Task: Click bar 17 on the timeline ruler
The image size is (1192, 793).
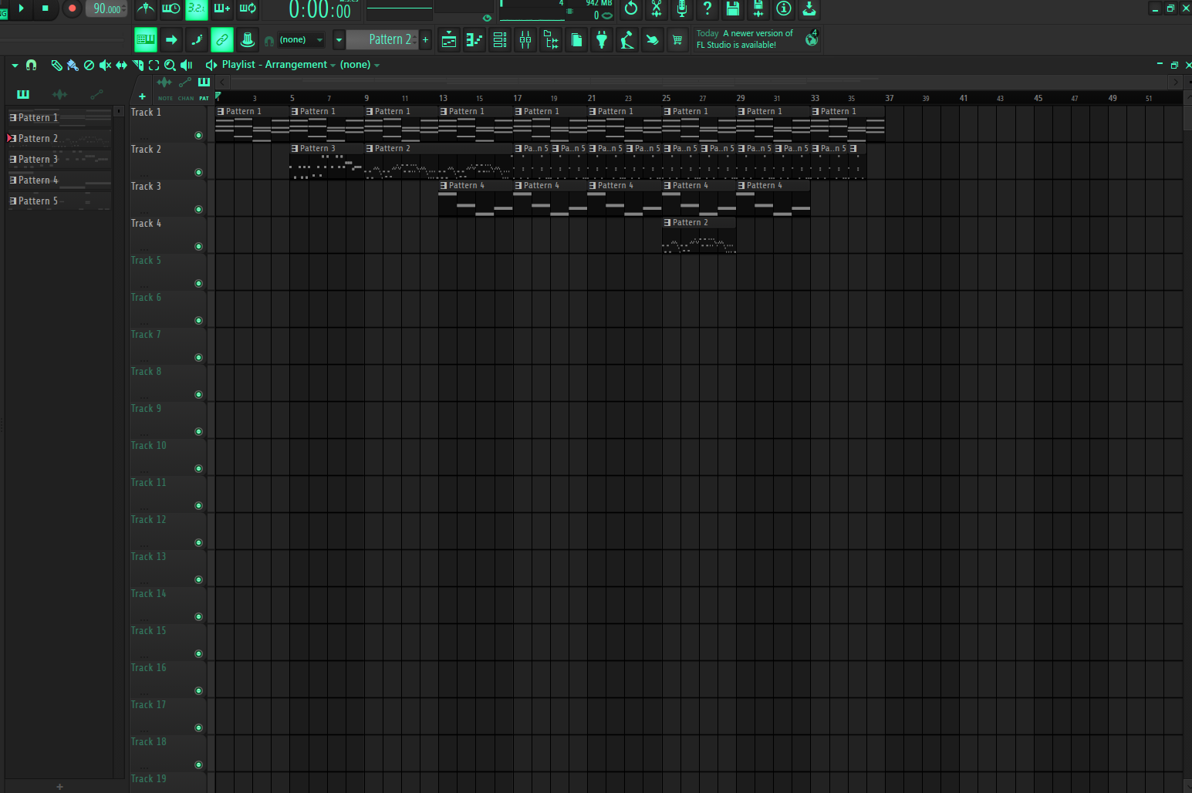Action: [x=518, y=98]
